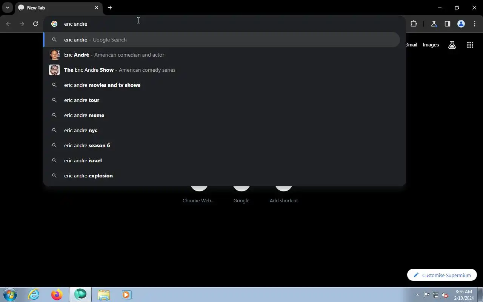Open the Google shortcut tile
Image resolution: width=483 pixels, height=302 pixels.
[x=241, y=194]
